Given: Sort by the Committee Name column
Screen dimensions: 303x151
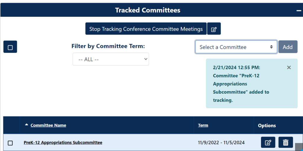Looking at the screenshot, I should pyautogui.click(x=48, y=125).
